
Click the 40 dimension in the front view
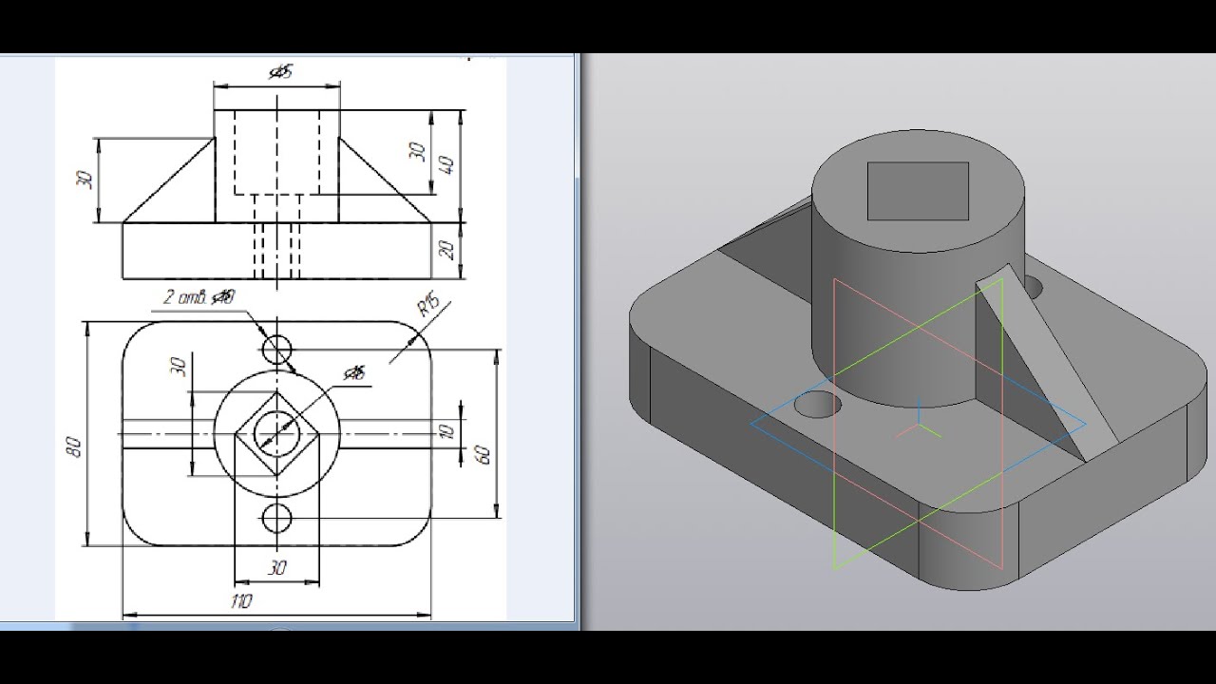click(446, 164)
